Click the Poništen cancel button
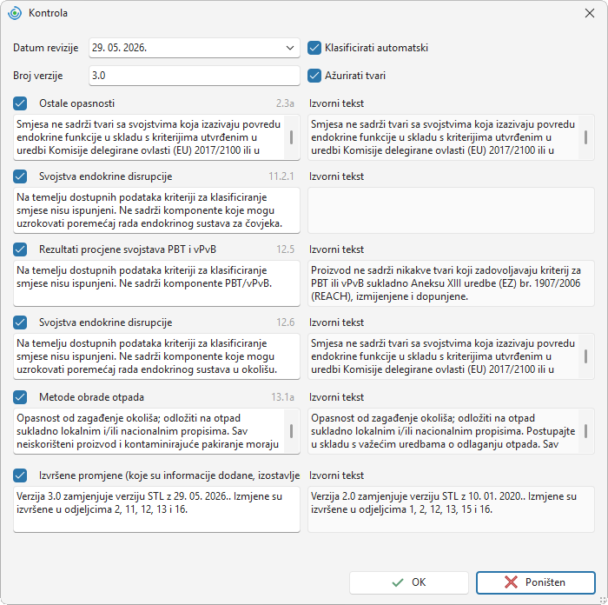The height and width of the screenshot is (605, 608). pos(536,582)
